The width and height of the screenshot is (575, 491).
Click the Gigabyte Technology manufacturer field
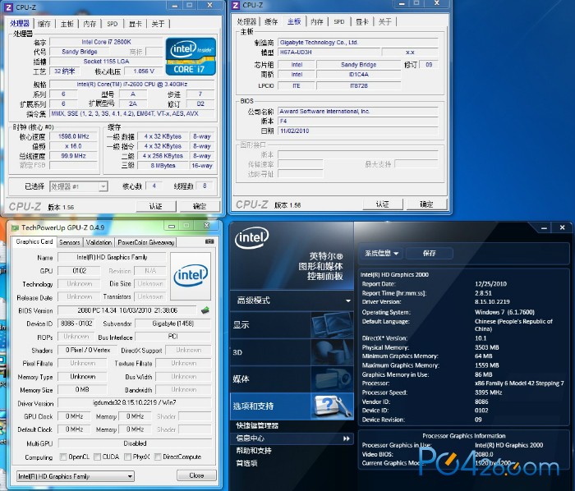358,42
